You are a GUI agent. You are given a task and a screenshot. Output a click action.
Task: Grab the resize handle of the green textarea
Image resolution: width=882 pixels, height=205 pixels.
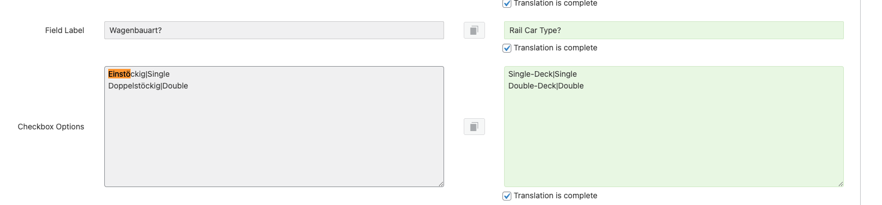(841, 184)
